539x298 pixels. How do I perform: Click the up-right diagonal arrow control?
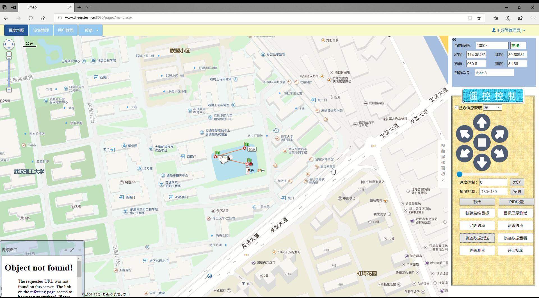499,134
